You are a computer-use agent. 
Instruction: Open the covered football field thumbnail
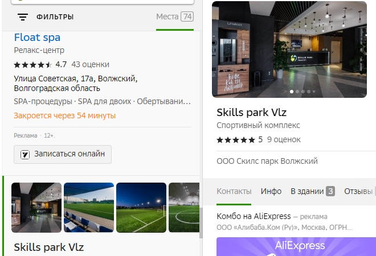click(89, 207)
